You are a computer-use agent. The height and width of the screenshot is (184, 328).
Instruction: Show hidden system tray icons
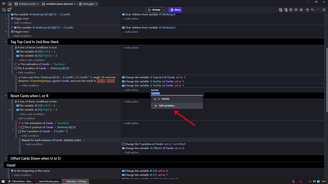coord(310,182)
